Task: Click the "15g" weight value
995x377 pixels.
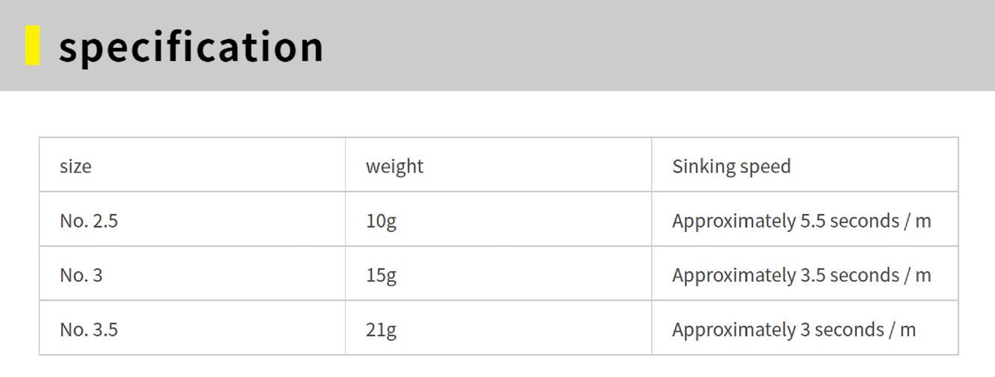Action: tap(381, 275)
